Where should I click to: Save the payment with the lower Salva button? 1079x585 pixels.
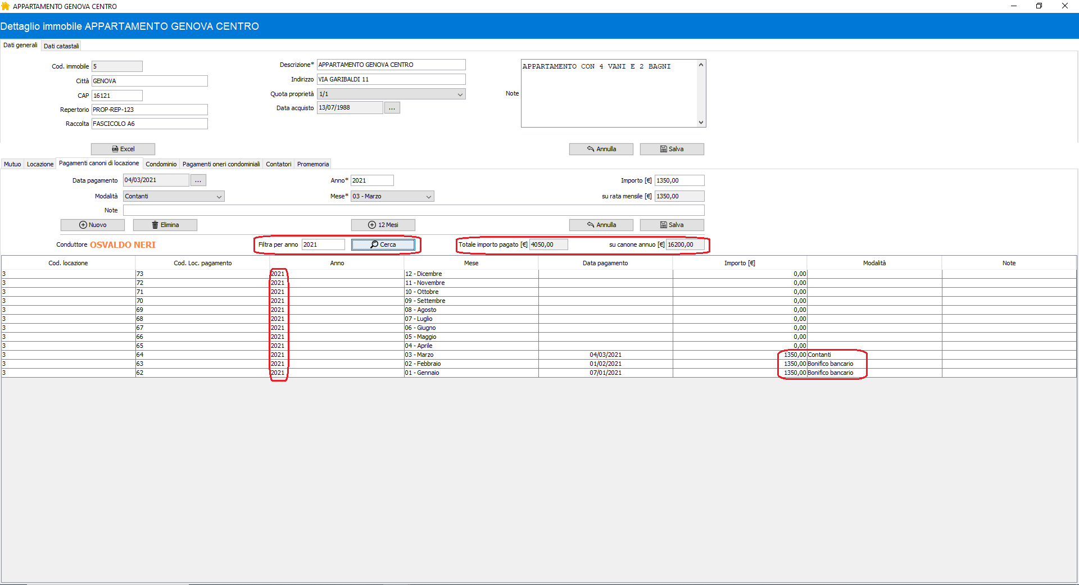tap(672, 225)
